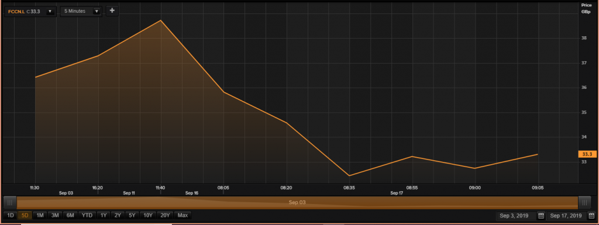Switch to the 1M range
The height and width of the screenshot is (225, 599).
[x=40, y=216]
